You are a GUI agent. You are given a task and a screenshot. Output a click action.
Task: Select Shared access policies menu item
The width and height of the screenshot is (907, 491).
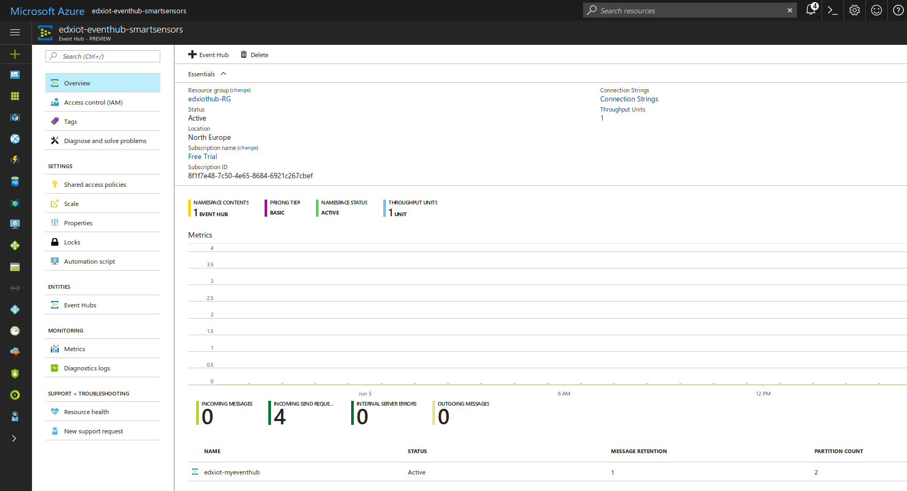coord(103,184)
